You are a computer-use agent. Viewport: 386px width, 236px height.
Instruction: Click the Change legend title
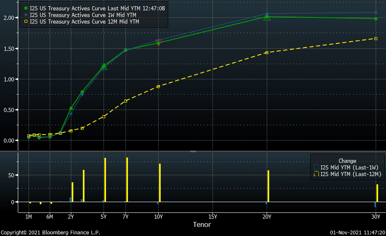click(x=347, y=161)
